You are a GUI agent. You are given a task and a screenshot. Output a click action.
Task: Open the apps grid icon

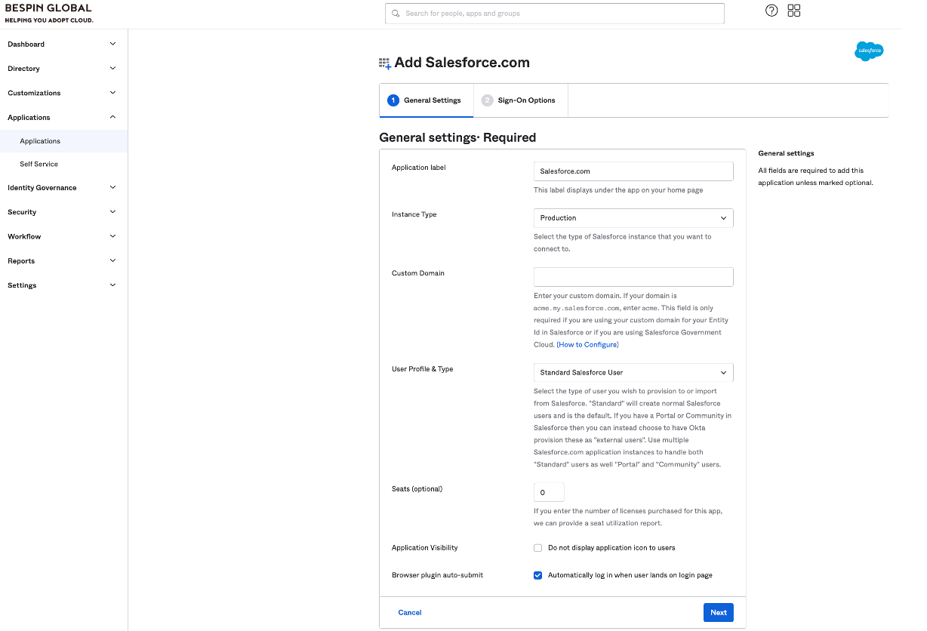pyautogui.click(x=794, y=11)
